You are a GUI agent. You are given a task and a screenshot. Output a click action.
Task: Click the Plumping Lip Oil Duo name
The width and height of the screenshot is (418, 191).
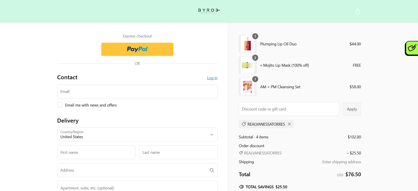click(x=278, y=44)
